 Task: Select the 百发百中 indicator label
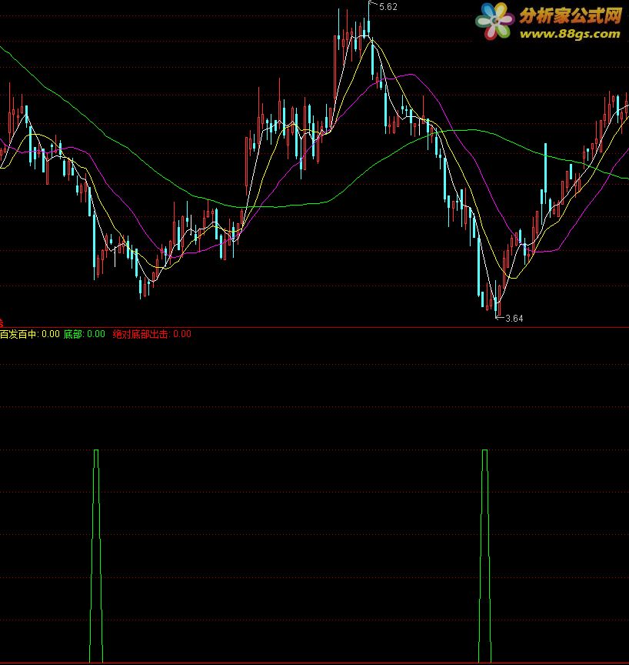pos(30,334)
